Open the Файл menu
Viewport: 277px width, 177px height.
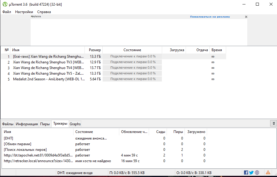tap(7, 12)
